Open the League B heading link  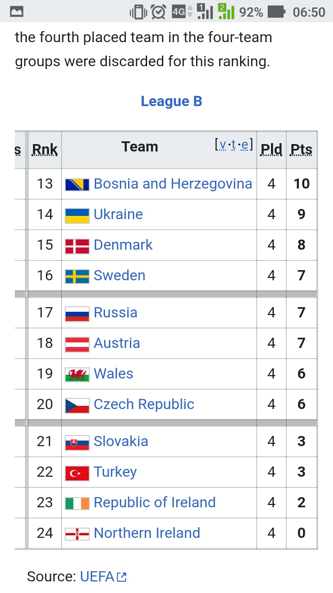172,101
